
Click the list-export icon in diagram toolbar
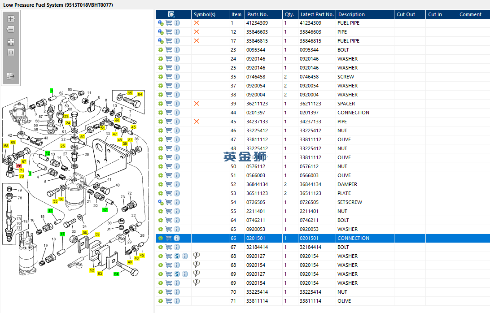pos(11,76)
